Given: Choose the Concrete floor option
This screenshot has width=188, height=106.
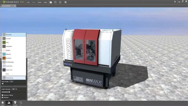Looking at the screenshot, I should click(x=14, y=39).
